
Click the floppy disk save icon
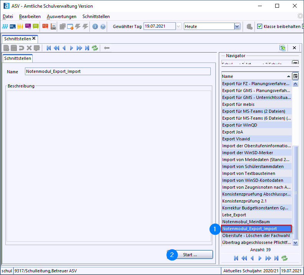pos(14,48)
